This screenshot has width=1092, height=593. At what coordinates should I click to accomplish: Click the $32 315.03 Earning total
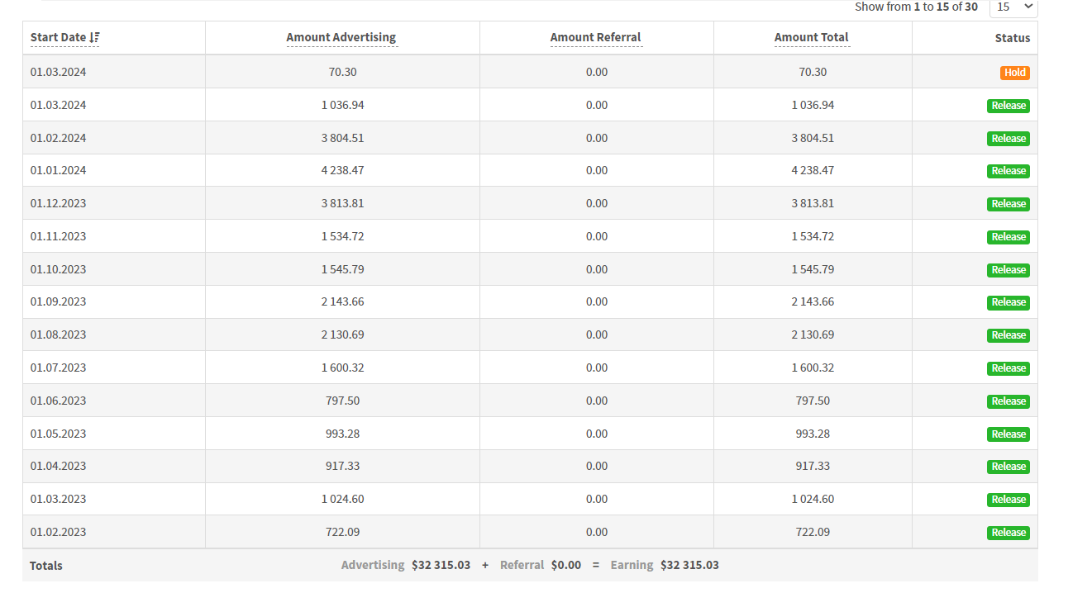click(689, 566)
